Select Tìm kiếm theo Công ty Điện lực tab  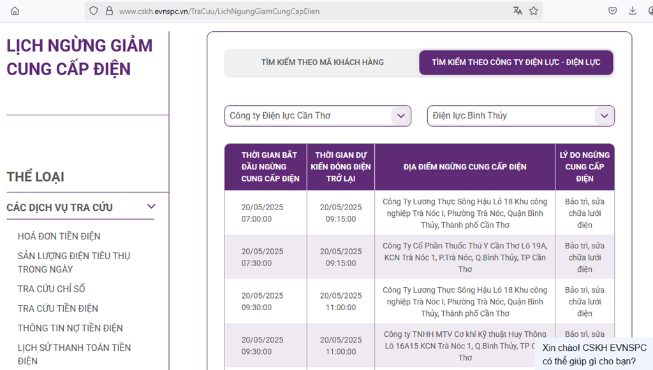pos(516,62)
